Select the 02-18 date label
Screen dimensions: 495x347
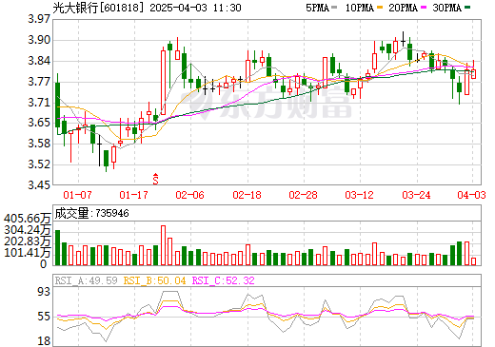[x=247, y=195]
